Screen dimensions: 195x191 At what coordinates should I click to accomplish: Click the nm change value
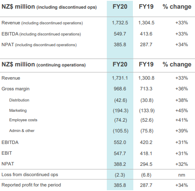coord(182,175)
